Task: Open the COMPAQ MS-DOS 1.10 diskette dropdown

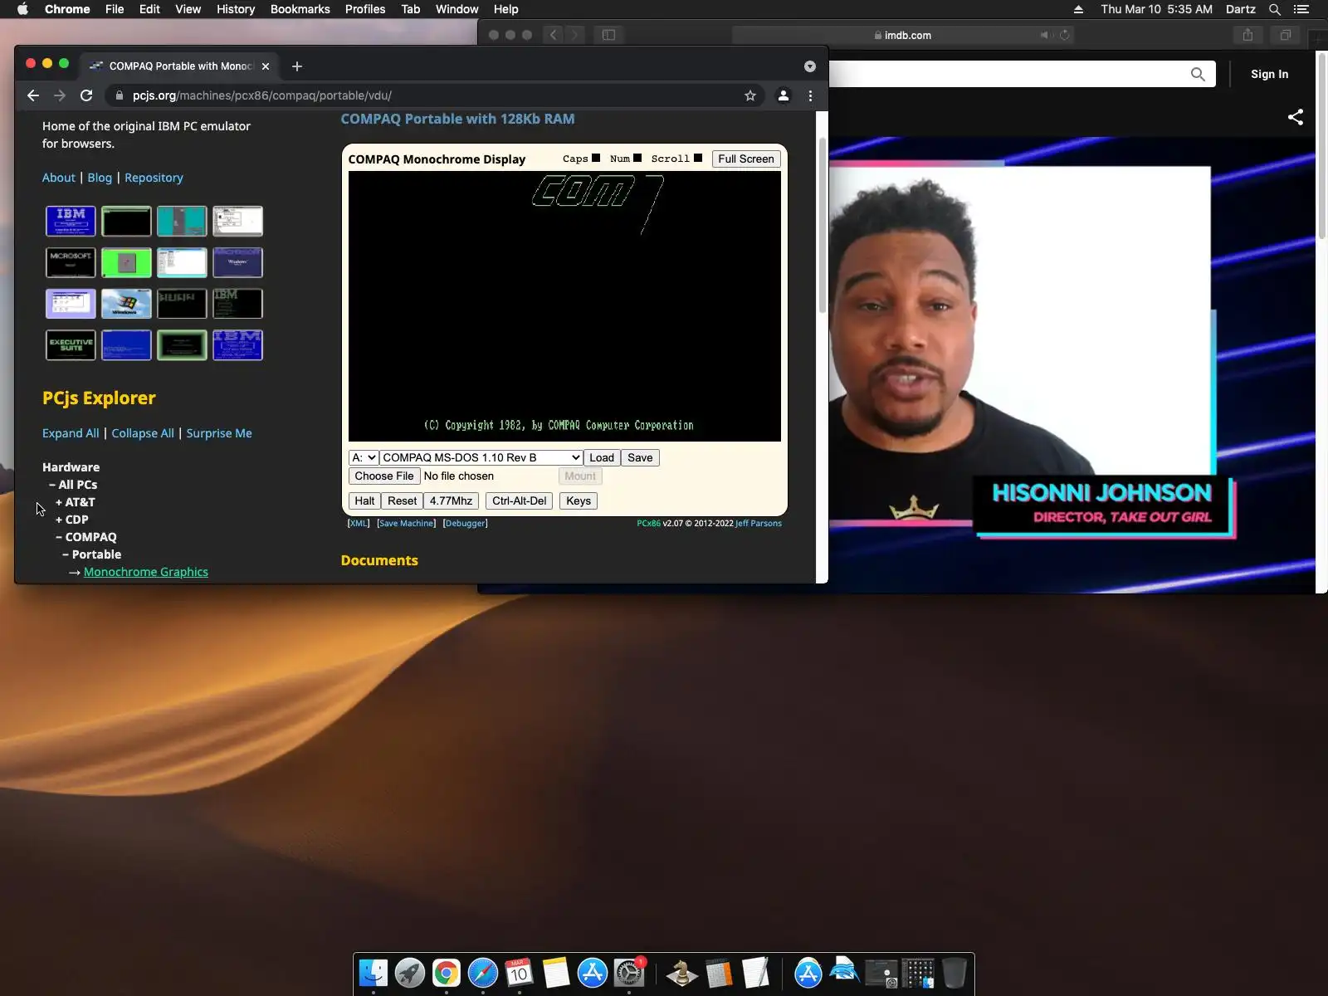Action: 481,457
